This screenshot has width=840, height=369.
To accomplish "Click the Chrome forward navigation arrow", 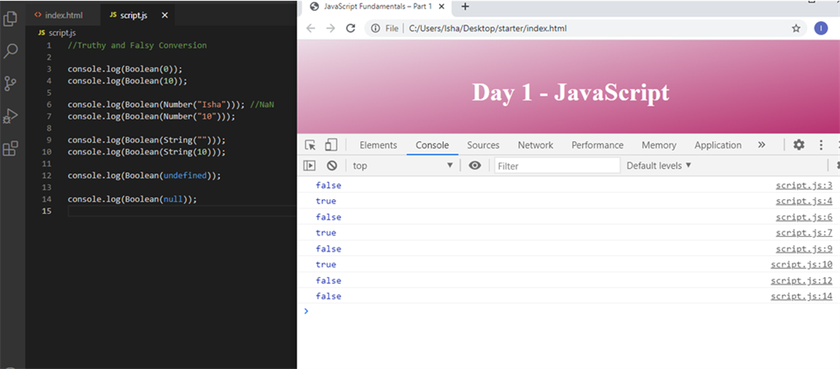I will (x=331, y=29).
